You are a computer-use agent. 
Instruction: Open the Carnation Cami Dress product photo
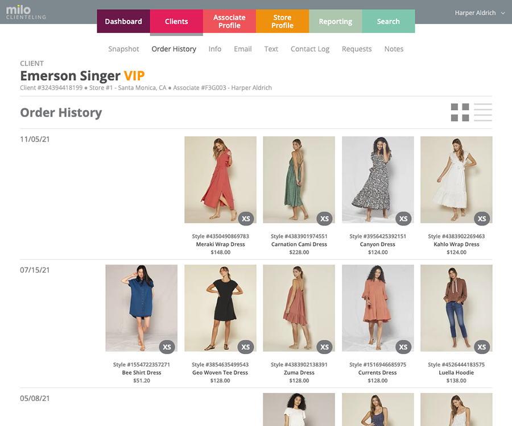tap(299, 179)
